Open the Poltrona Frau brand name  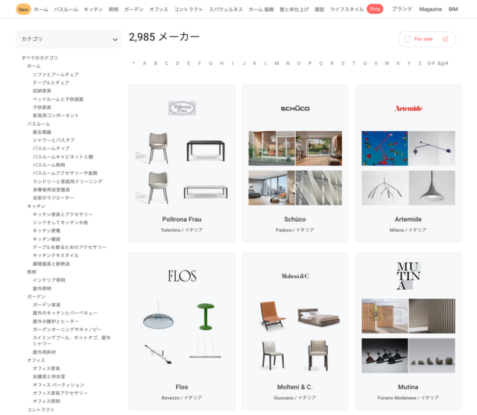(182, 219)
